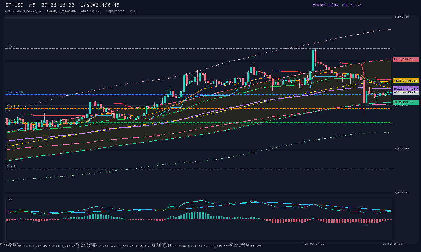The height and width of the screenshot is (252, 421).
Task: Click the 09-06 05:30 time axis label
Action: point(86,244)
